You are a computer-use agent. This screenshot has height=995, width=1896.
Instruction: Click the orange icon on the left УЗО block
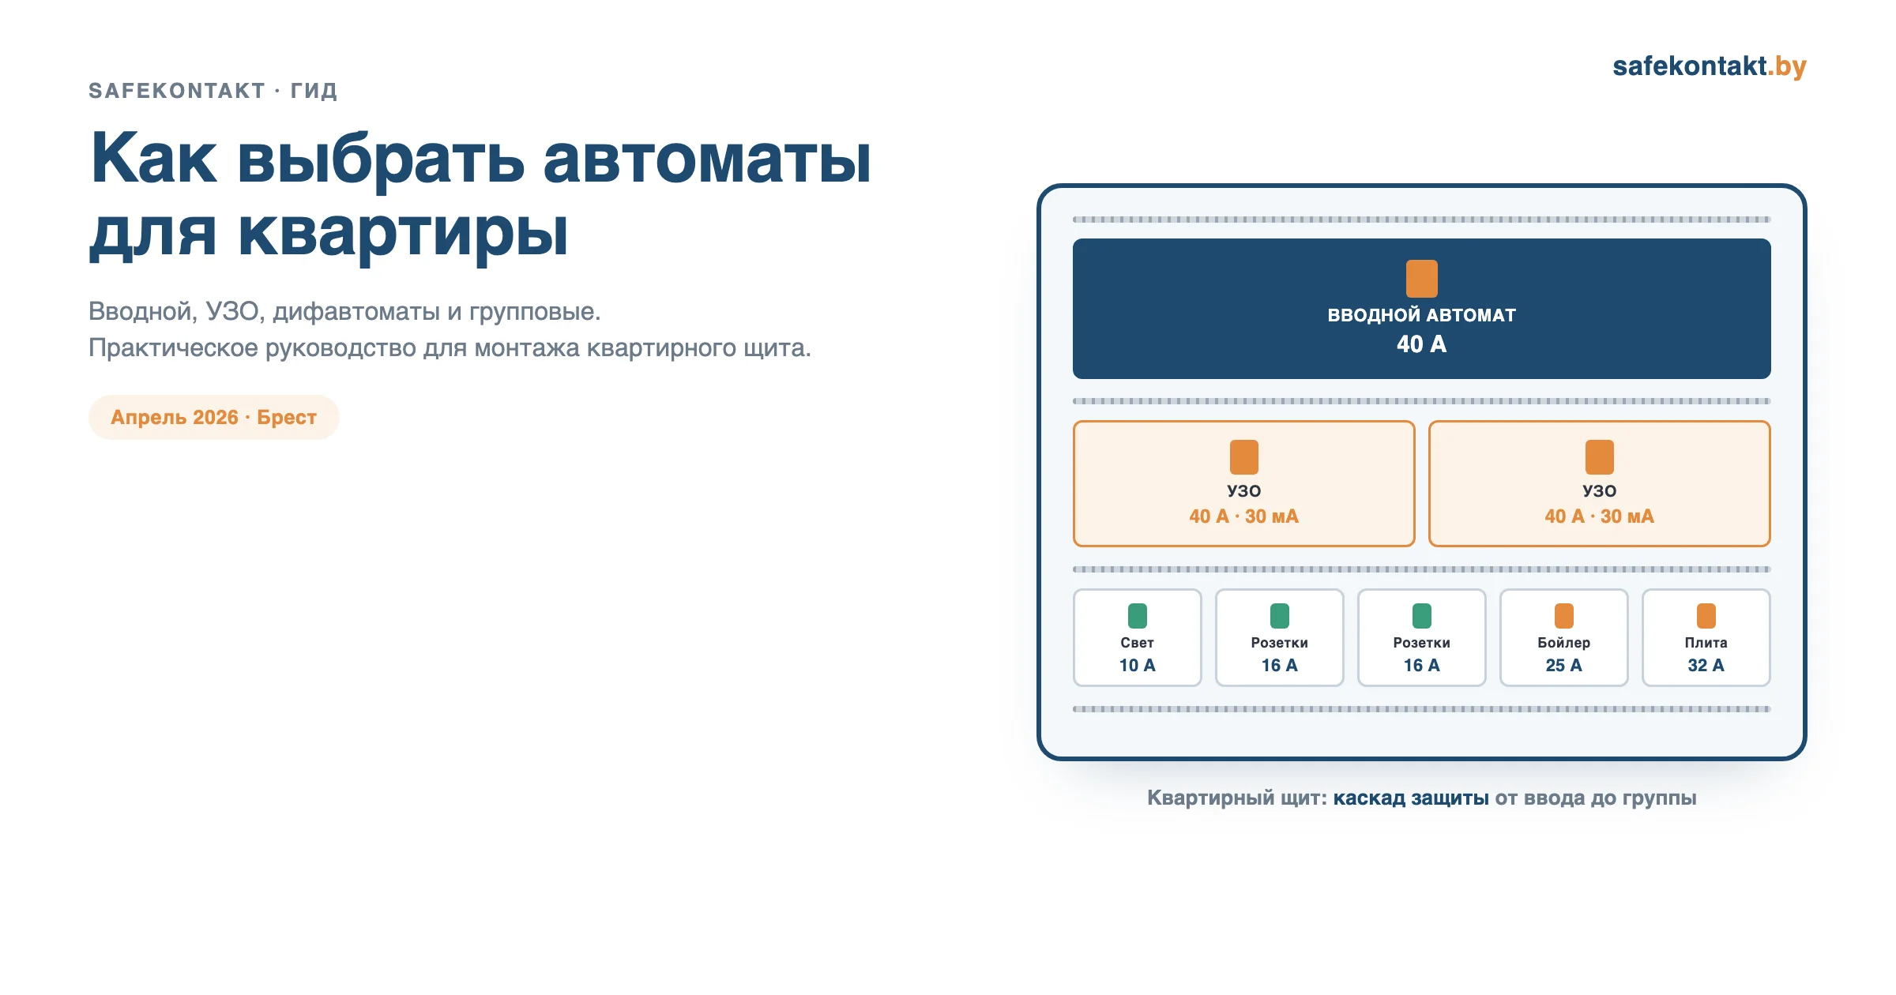1244,457
